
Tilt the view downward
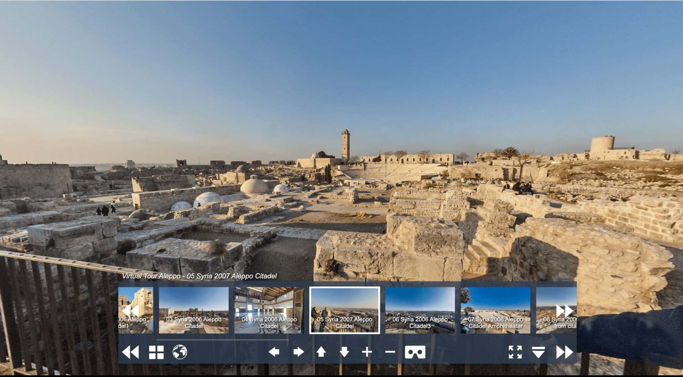[344, 352]
